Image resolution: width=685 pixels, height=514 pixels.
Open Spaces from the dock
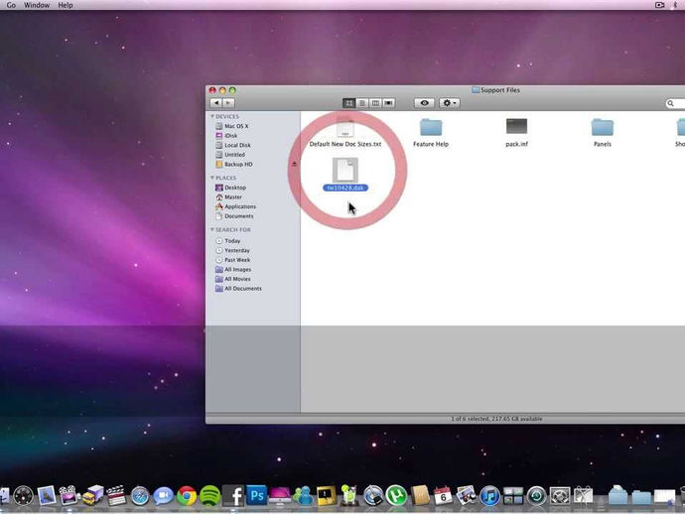pos(513,496)
